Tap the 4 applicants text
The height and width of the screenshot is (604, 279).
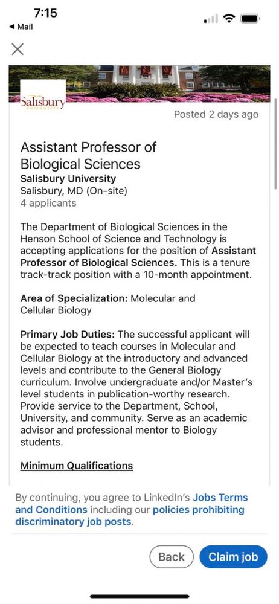[x=48, y=203]
